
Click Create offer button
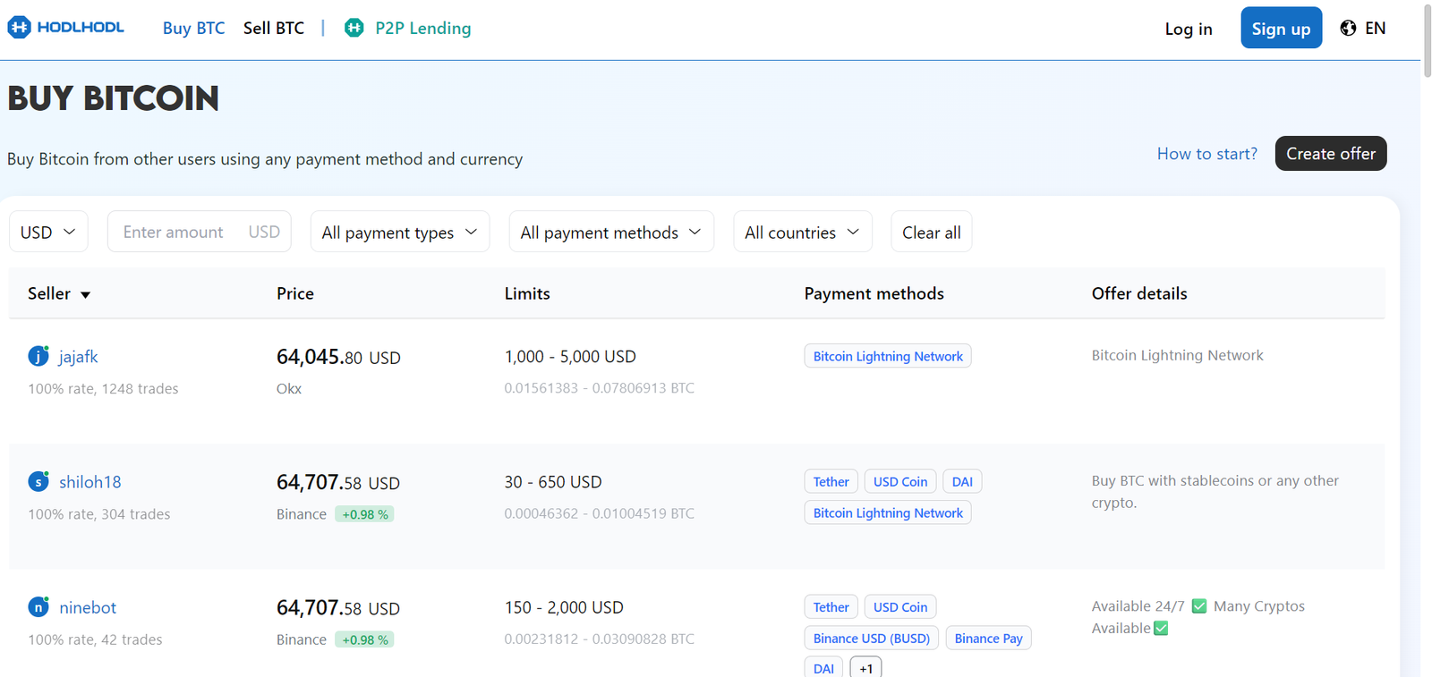(1331, 153)
